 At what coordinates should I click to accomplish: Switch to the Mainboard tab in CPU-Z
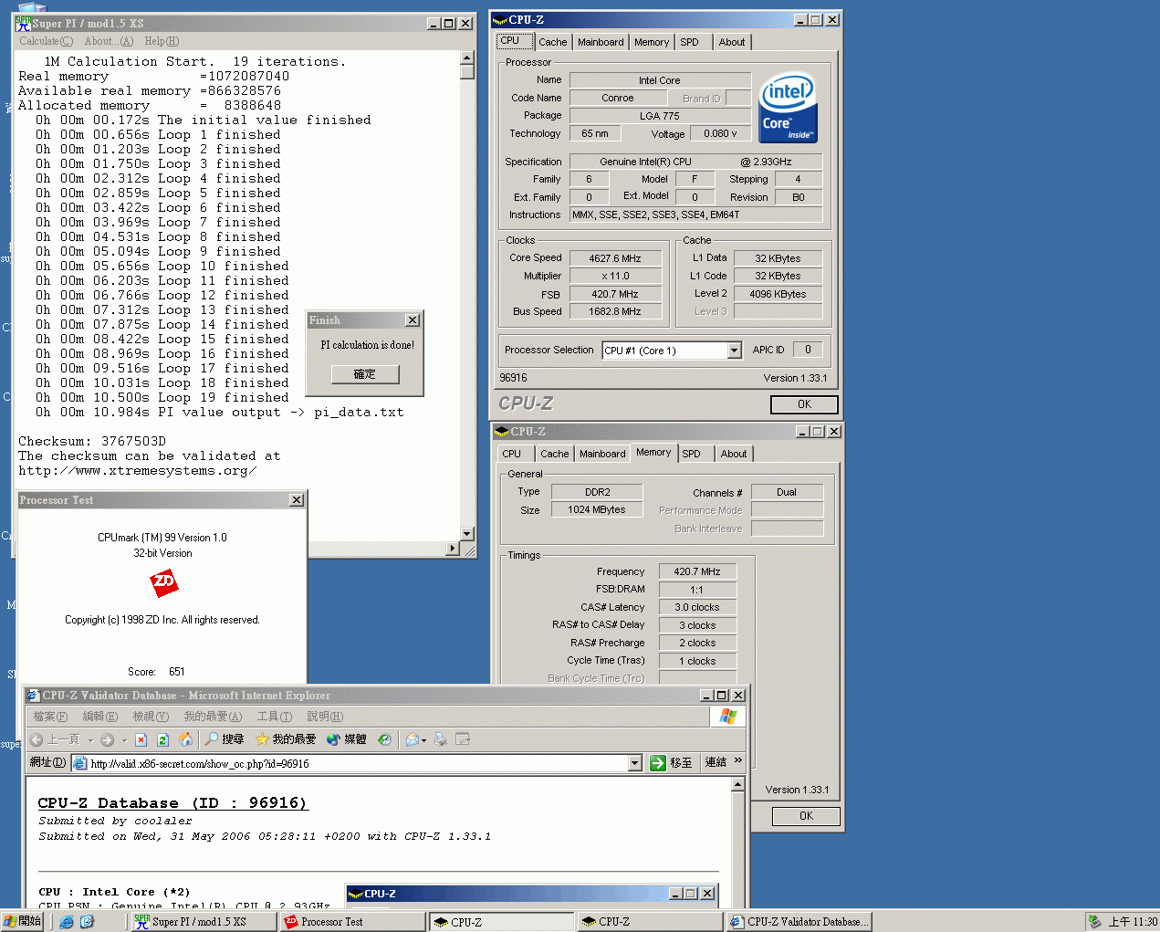point(601,41)
